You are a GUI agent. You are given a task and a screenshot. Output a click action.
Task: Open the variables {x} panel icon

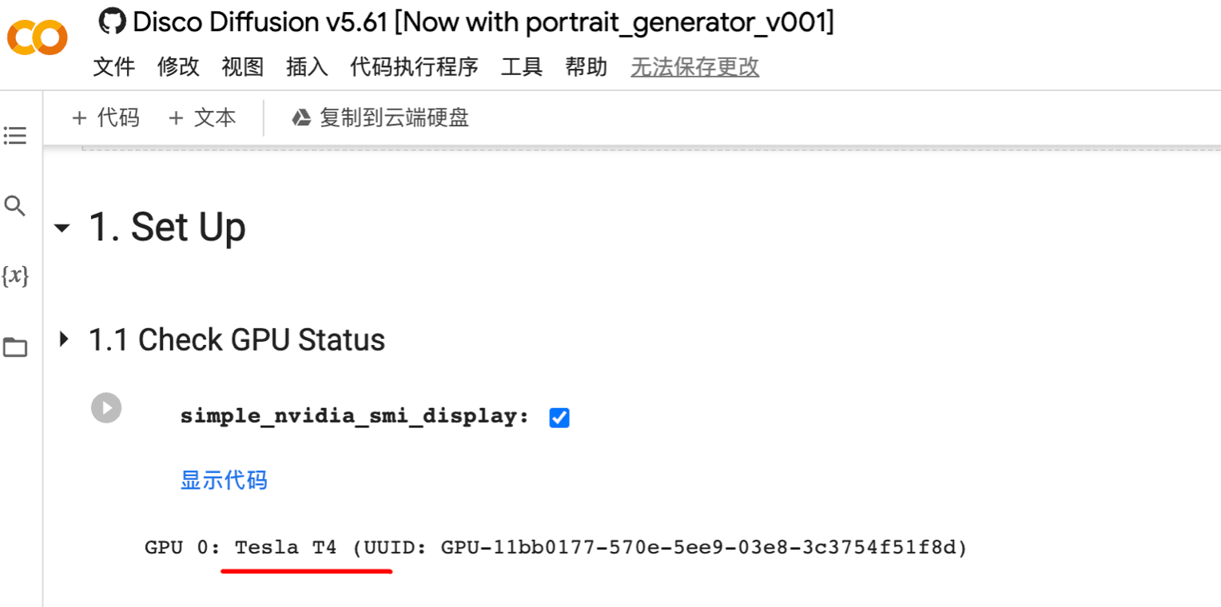[x=15, y=276]
